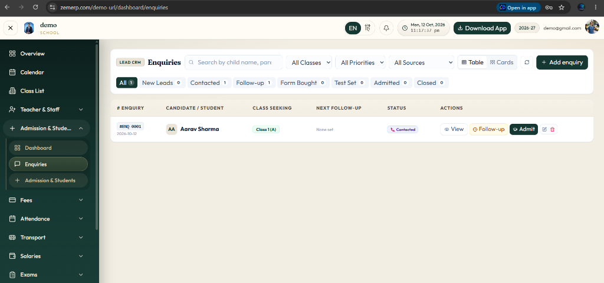Viewport: 604px width, 283px height.
Task: Close the sidebar with the X button
Action: coord(11,28)
